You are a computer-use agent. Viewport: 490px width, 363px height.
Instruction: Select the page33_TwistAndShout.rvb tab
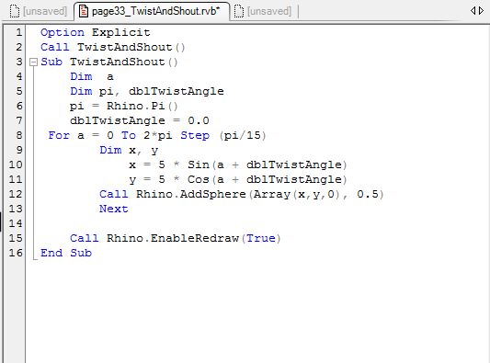(x=152, y=11)
